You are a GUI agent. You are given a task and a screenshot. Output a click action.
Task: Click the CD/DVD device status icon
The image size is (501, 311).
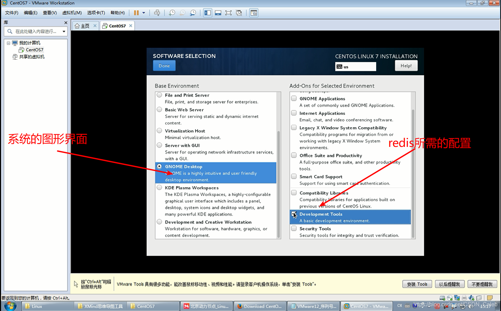point(450,298)
